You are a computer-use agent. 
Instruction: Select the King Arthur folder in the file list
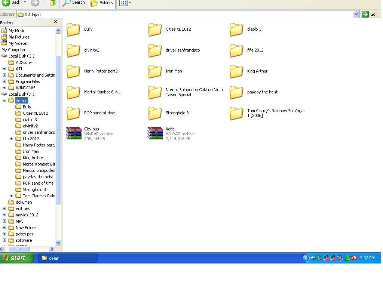(248, 71)
